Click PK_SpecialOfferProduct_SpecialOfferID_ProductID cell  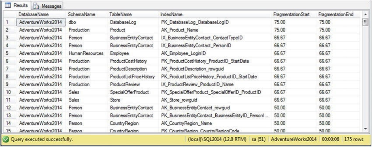click(215, 92)
